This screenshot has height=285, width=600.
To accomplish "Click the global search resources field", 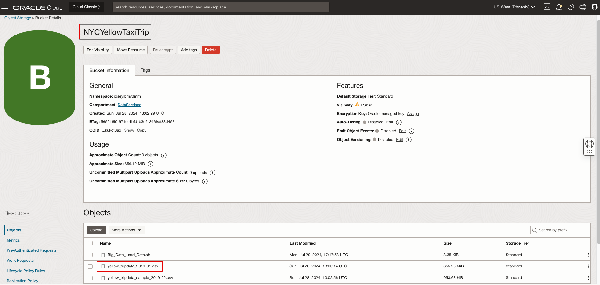I will tap(221, 7).
